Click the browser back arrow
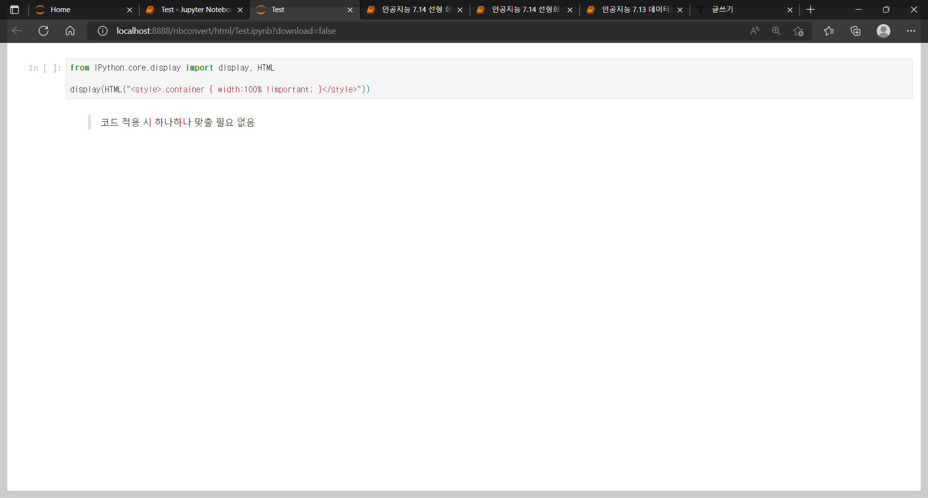The image size is (928, 498). click(17, 31)
